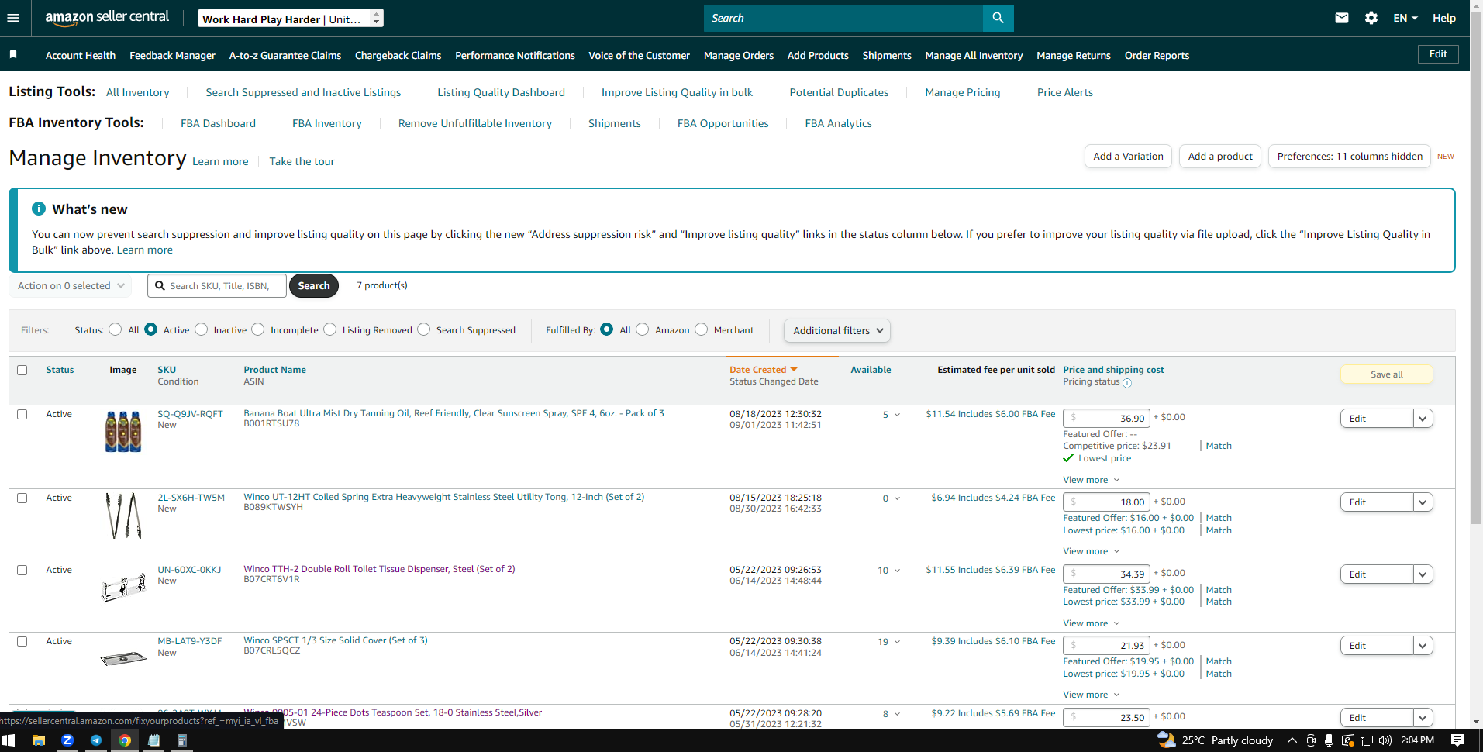1483x752 pixels.
Task: Open Edit dropdown arrow for Winco Tong row
Action: tap(1423, 502)
